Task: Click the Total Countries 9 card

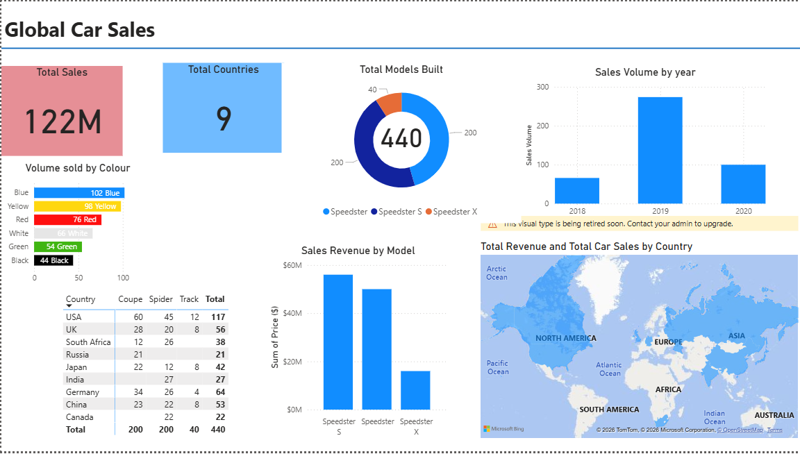Action: click(x=222, y=108)
